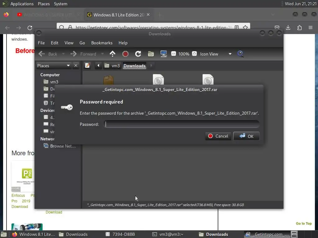318x238 pixels.
Task: Select Browse Network in sidebar
Action: (x=60, y=146)
